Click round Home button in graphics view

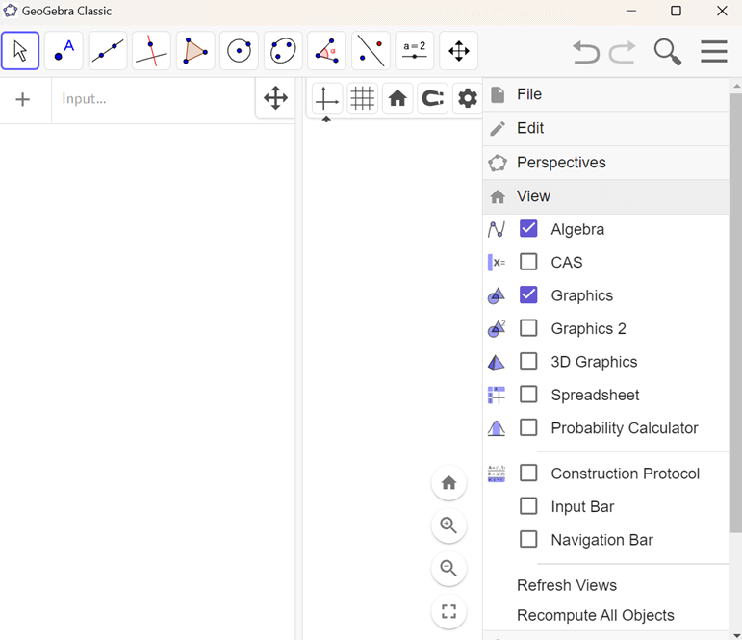tap(448, 483)
